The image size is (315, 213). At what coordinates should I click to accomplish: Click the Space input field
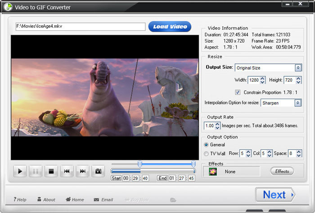(x=292, y=153)
